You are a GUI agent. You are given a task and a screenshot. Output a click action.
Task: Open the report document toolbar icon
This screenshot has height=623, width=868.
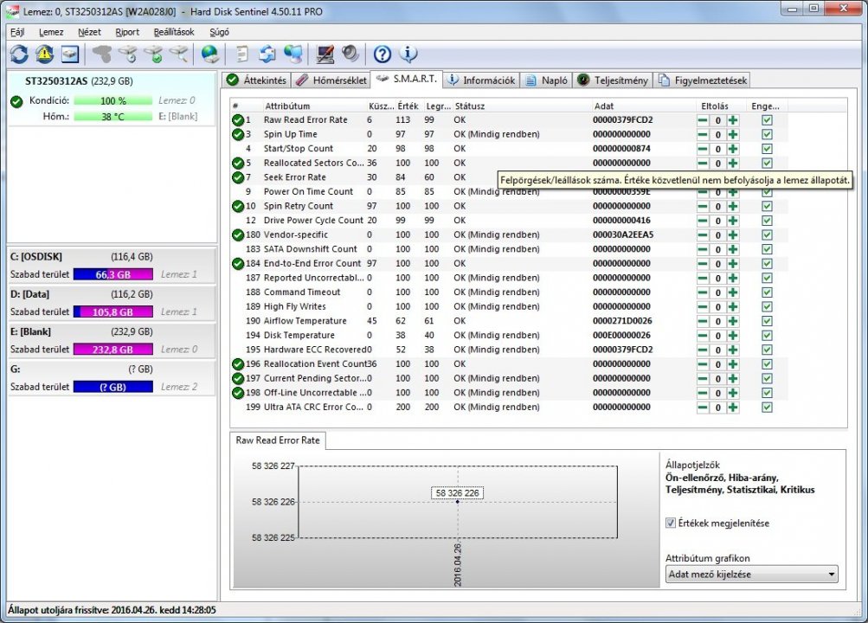coord(242,54)
